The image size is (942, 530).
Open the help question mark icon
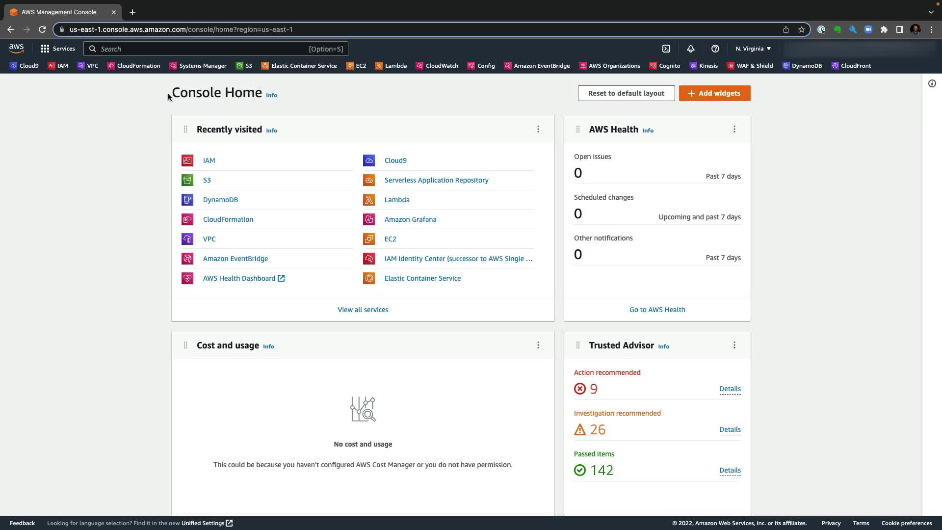click(715, 49)
